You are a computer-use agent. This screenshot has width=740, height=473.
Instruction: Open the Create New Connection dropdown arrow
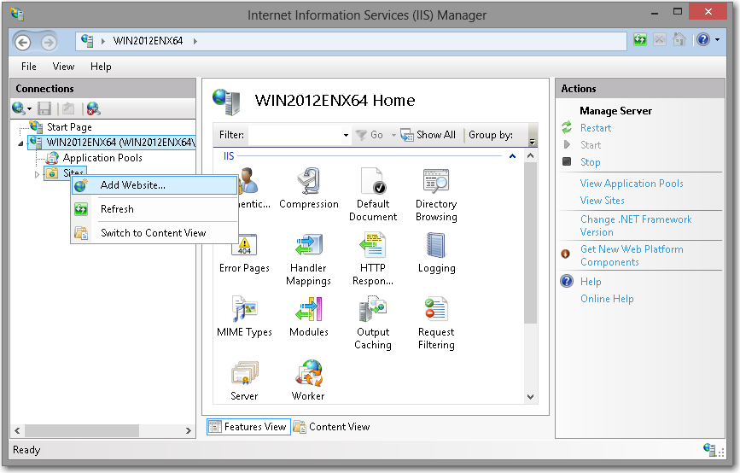coord(29,109)
